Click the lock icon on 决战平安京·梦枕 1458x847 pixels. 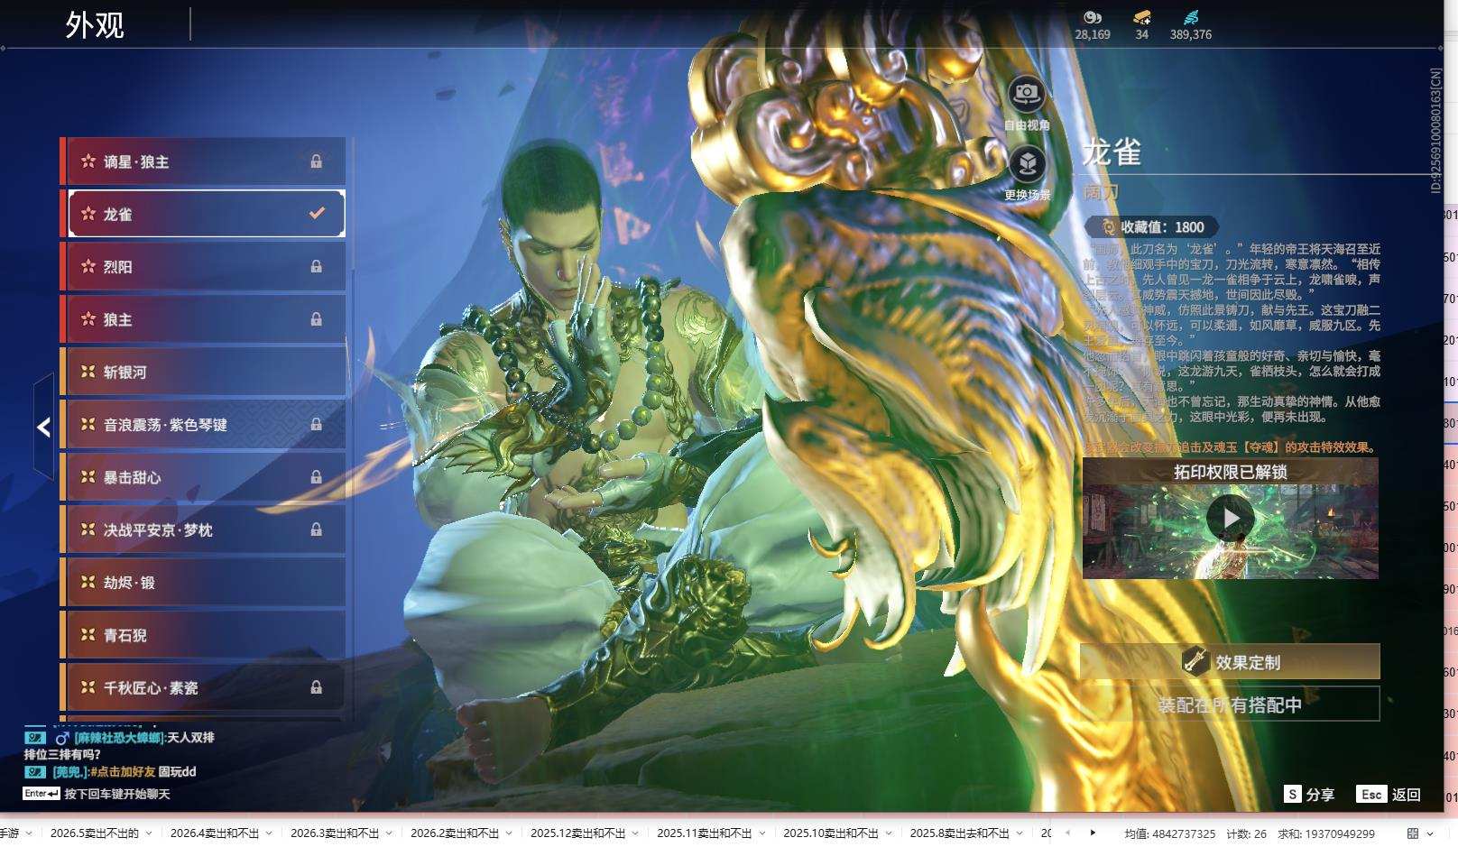pos(317,529)
